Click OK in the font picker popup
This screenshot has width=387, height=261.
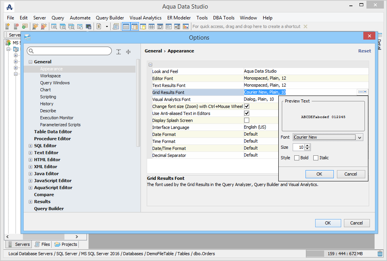(319, 174)
